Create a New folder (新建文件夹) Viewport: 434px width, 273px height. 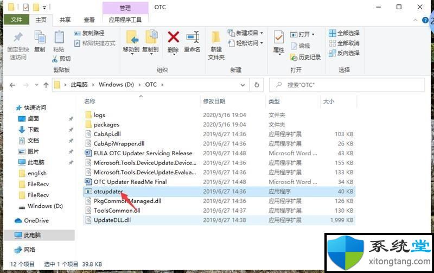point(216,46)
